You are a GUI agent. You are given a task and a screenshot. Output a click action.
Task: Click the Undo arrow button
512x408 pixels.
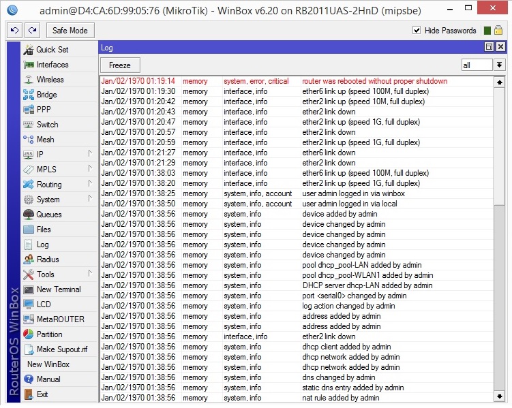15,31
